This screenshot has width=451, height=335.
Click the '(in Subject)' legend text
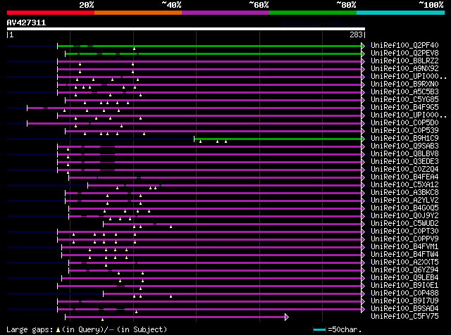[142, 329]
